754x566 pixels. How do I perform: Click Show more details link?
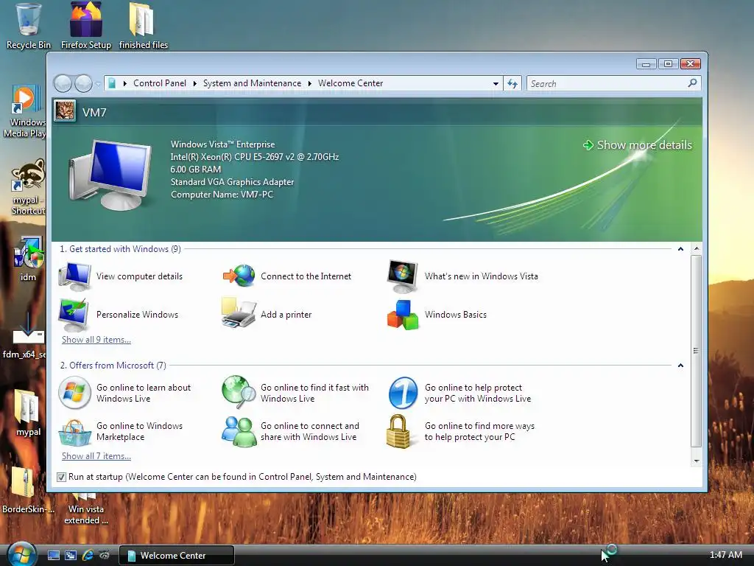pyautogui.click(x=638, y=145)
